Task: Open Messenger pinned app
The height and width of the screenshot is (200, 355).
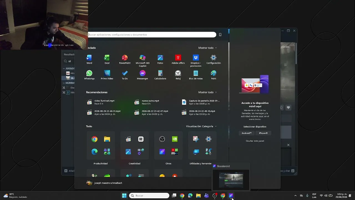Action: click(143, 75)
